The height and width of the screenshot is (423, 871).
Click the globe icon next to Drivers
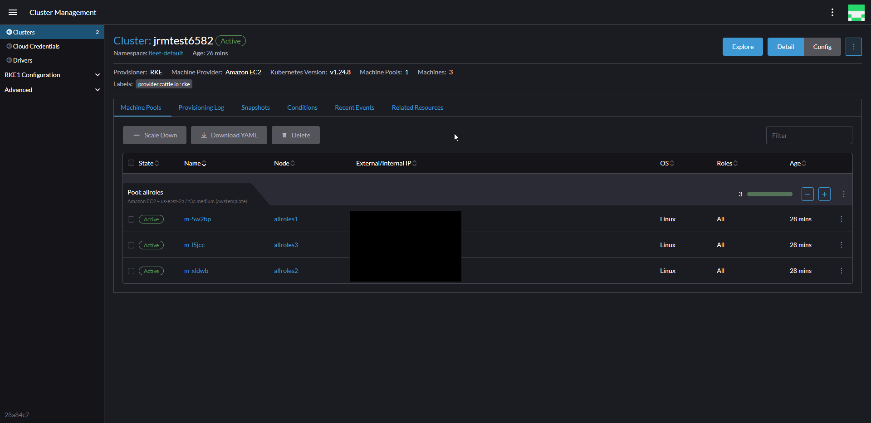[x=8, y=60]
